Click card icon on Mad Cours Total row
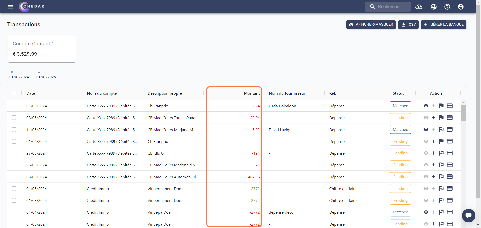Screen dimensions: 481x228 (x=450, y=118)
